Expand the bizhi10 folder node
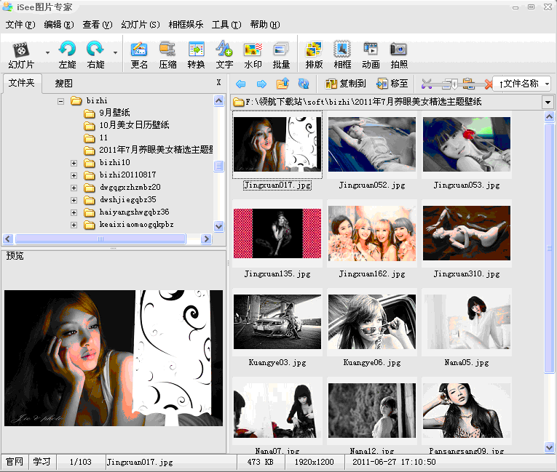 coord(74,163)
